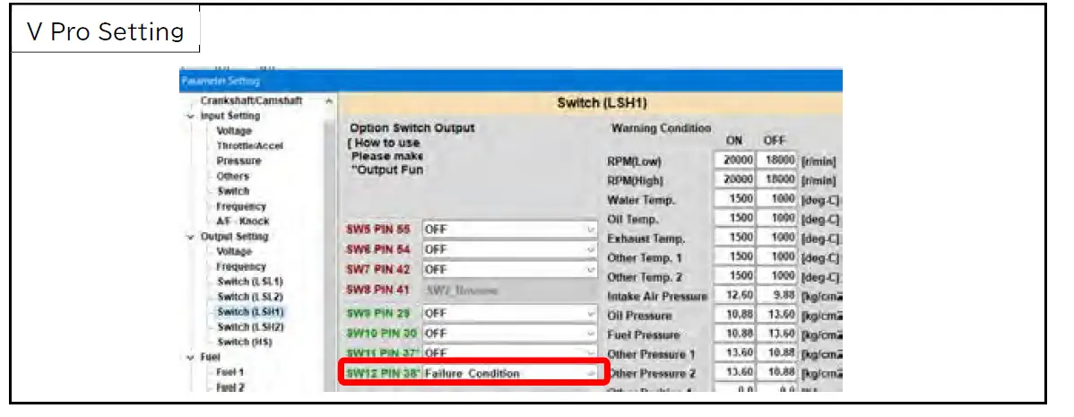Screen dimensions: 1074x417
Task: Open Others under Input Setting
Action: (233, 176)
